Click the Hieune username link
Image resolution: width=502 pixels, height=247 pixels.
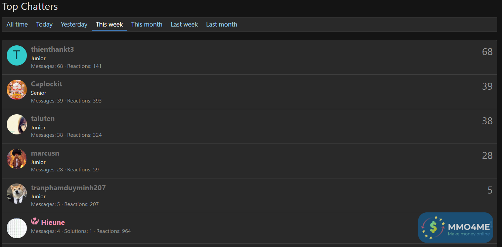point(53,222)
